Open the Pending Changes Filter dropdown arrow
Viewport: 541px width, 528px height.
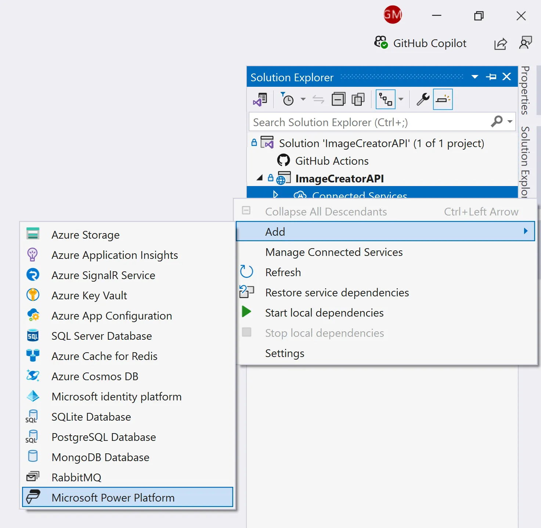click(x=303, y=99)
